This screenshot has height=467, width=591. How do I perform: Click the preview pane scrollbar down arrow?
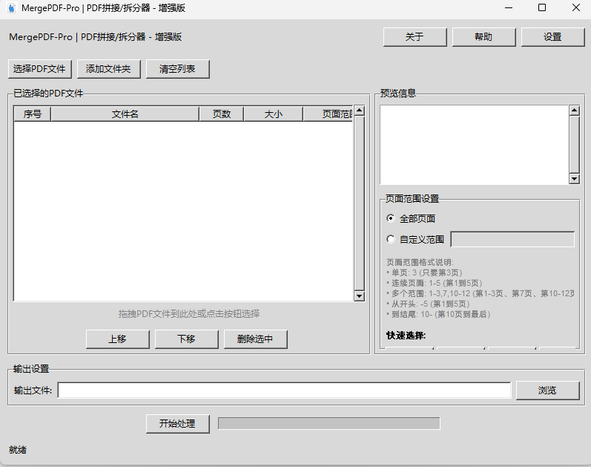575,179
